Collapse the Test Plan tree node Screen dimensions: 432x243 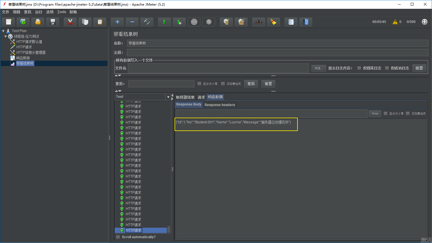(3, 31)
